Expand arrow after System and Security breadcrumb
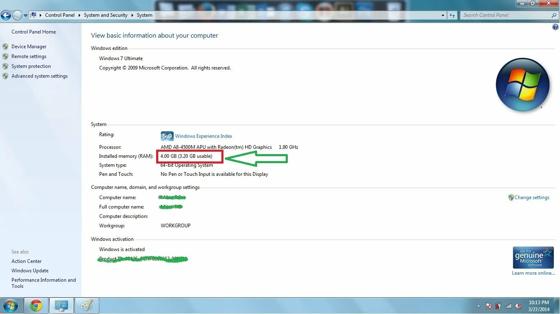Screen dimensions: 560x314 tap(132, 15)
